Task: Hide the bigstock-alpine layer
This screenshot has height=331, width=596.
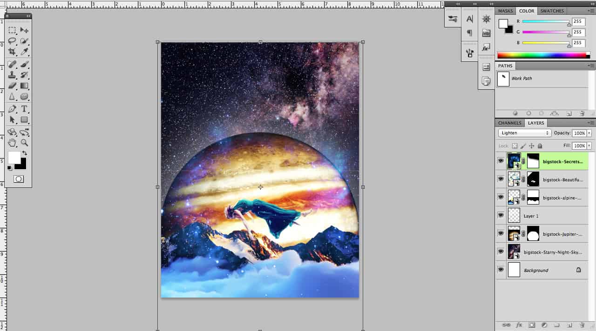Action: point(501,197)
